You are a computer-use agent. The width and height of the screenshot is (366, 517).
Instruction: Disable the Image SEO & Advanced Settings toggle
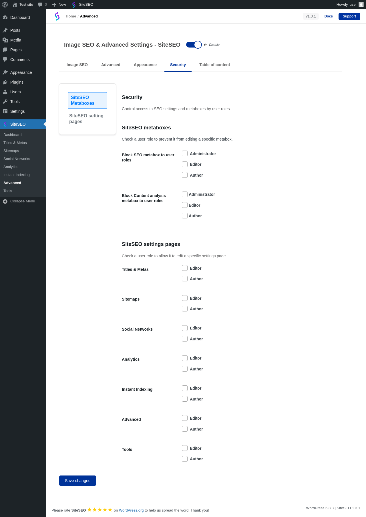[x=194, y=45]
